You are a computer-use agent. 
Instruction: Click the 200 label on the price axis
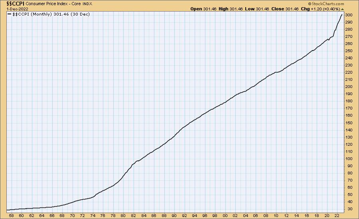tap(349, 87)
